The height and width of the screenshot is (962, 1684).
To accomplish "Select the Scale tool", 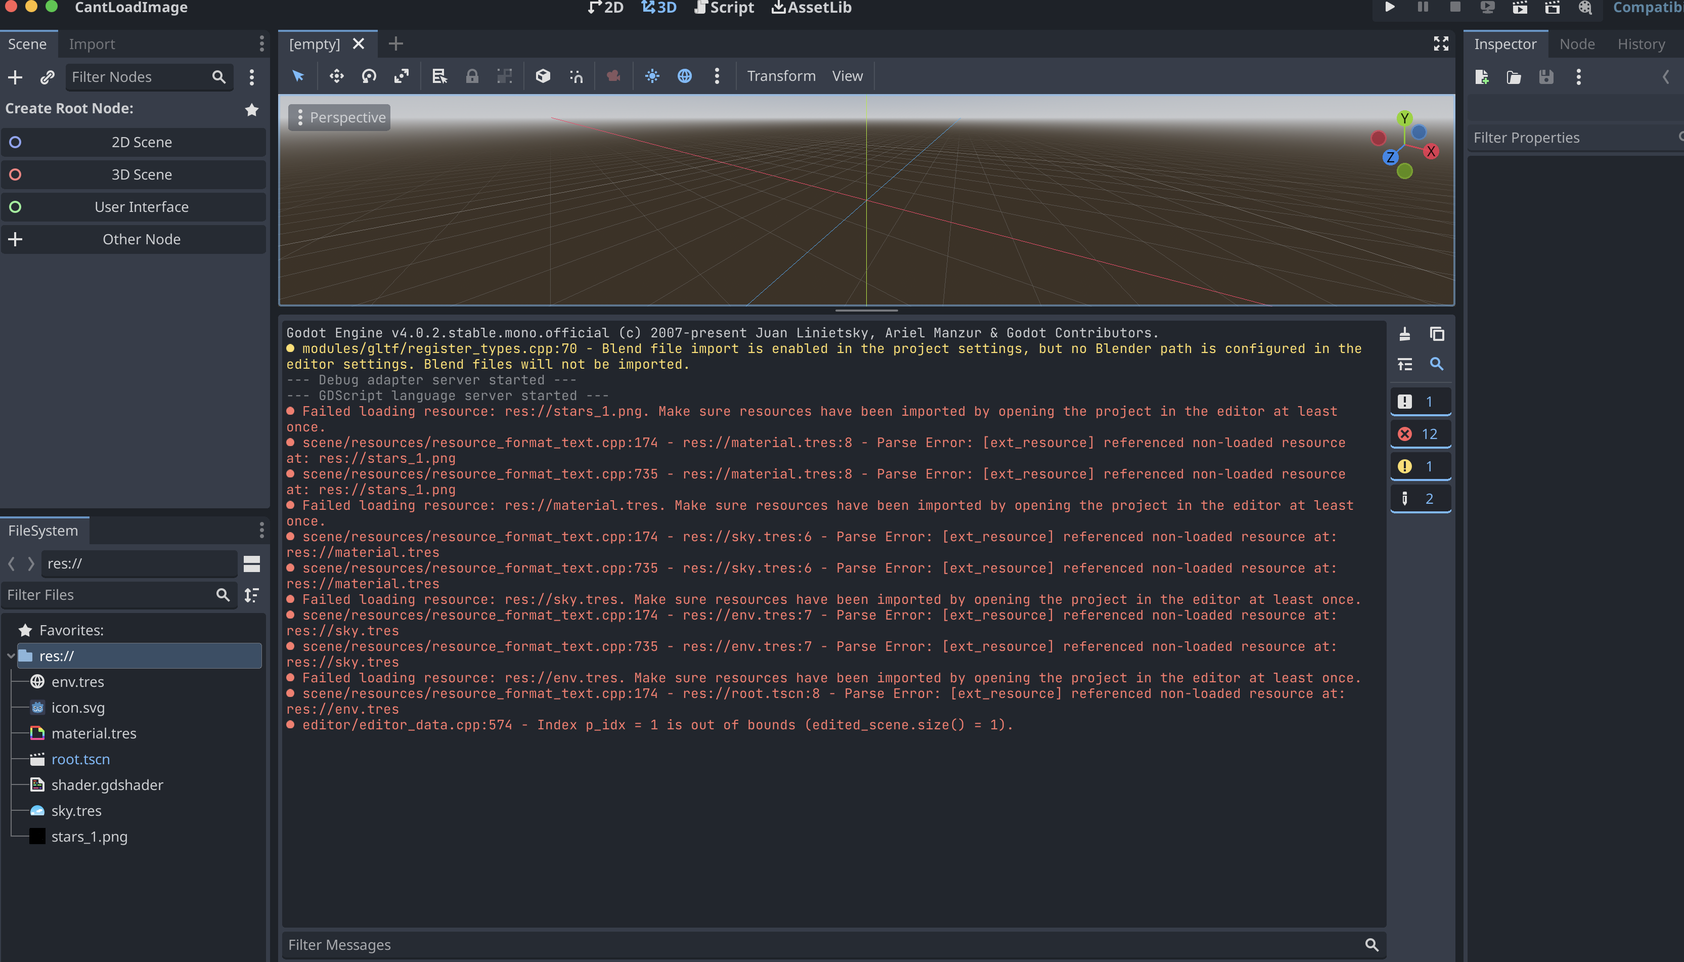I will (402, 76).
